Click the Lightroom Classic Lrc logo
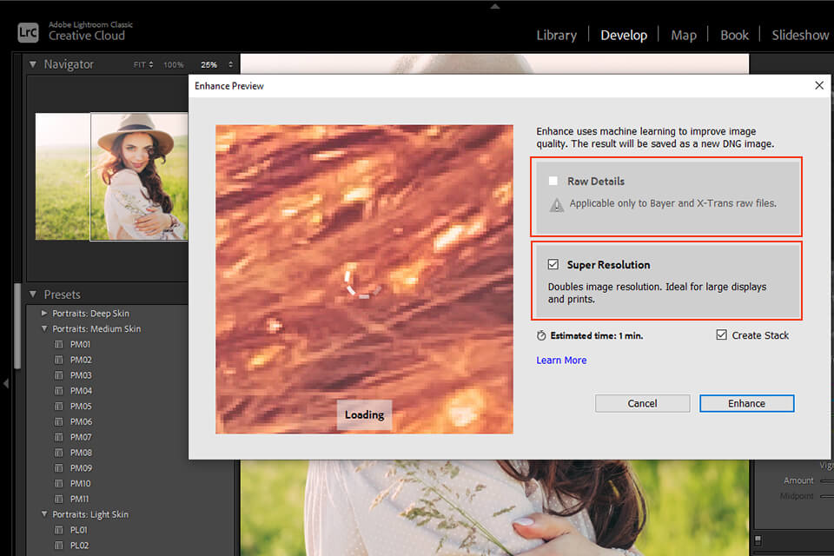 coord(28,32)
